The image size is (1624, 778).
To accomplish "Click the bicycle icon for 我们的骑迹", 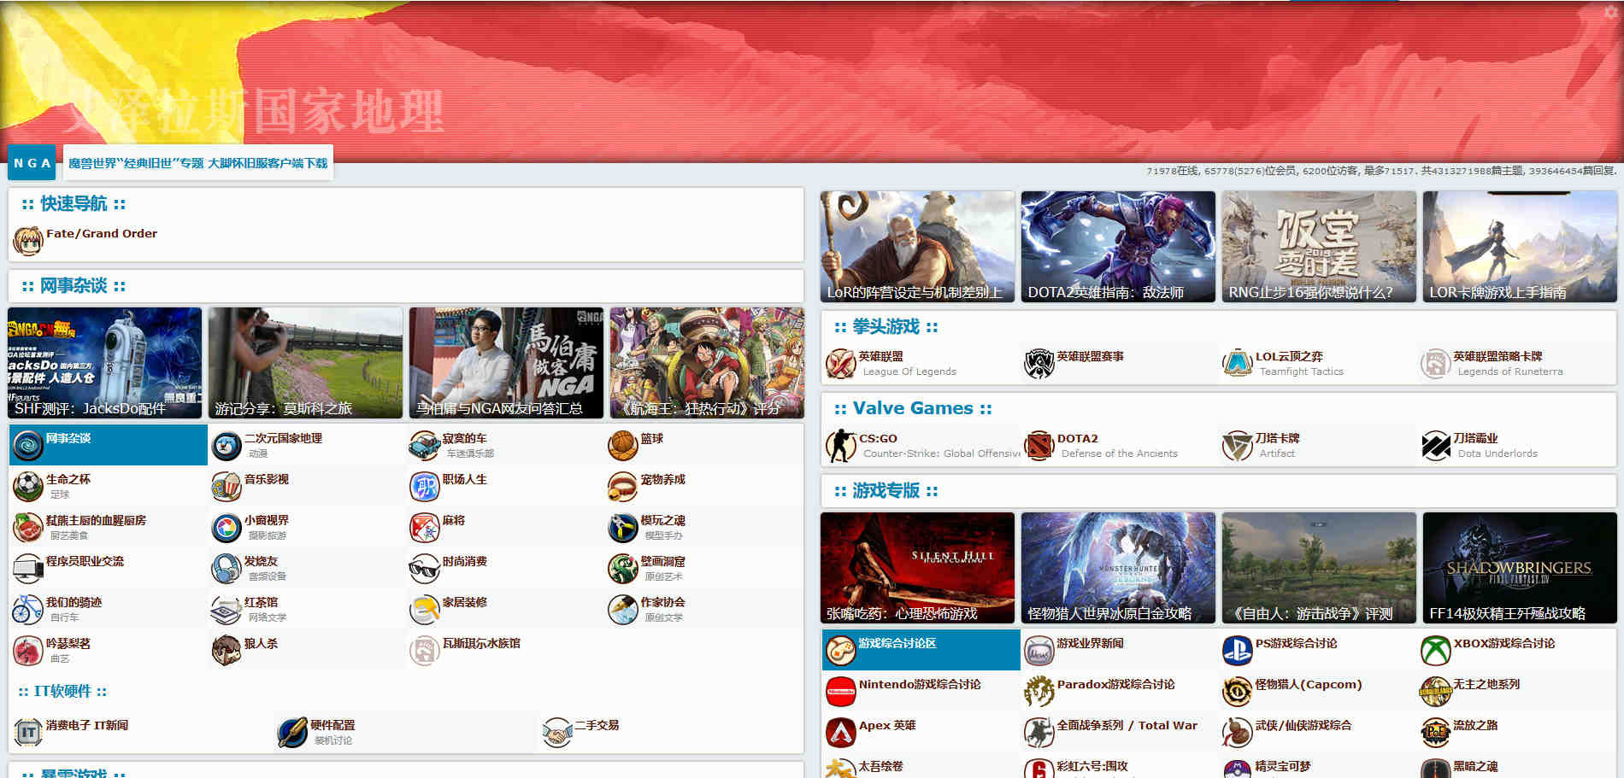I will point(28,610).
